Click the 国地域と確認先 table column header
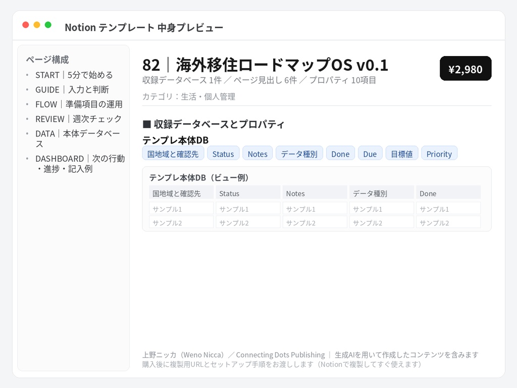Image resolution: width=517 pixels, height=388 pixels. click(x=181, y=193)
